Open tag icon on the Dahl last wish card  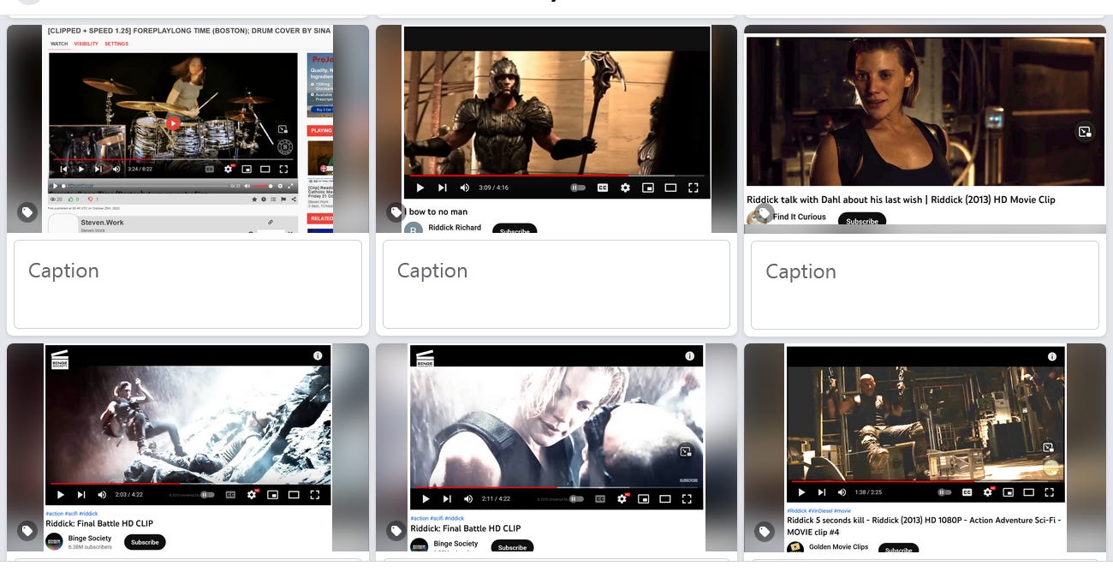pyautogui.click(x=764, y=212)
